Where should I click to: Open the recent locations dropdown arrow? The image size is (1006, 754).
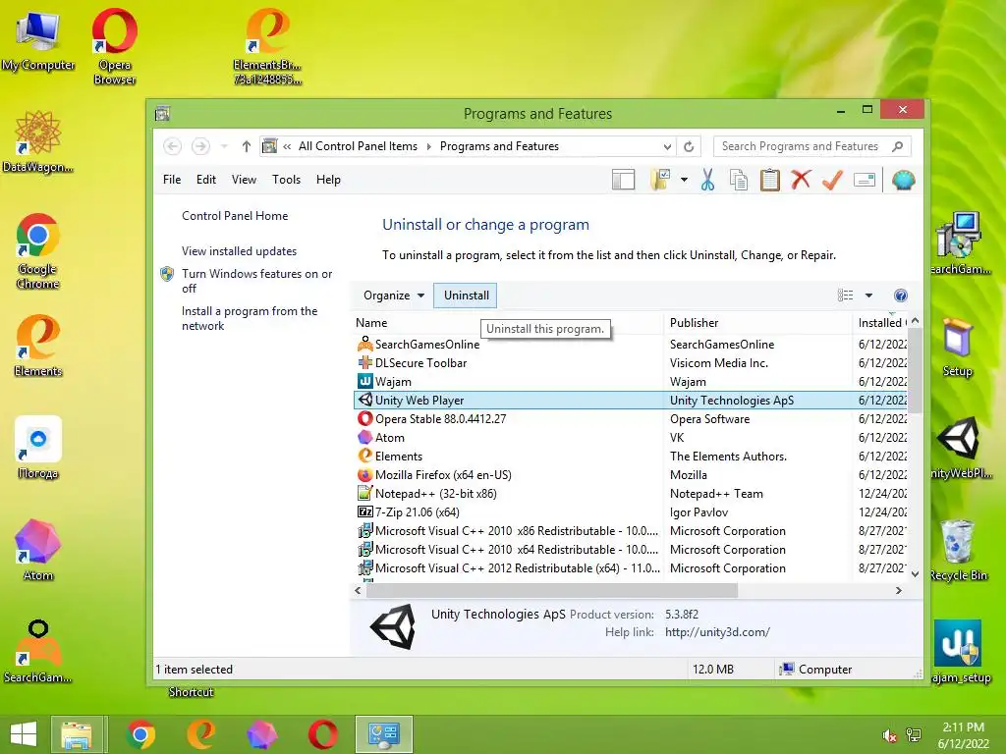[x=224, y=146]
